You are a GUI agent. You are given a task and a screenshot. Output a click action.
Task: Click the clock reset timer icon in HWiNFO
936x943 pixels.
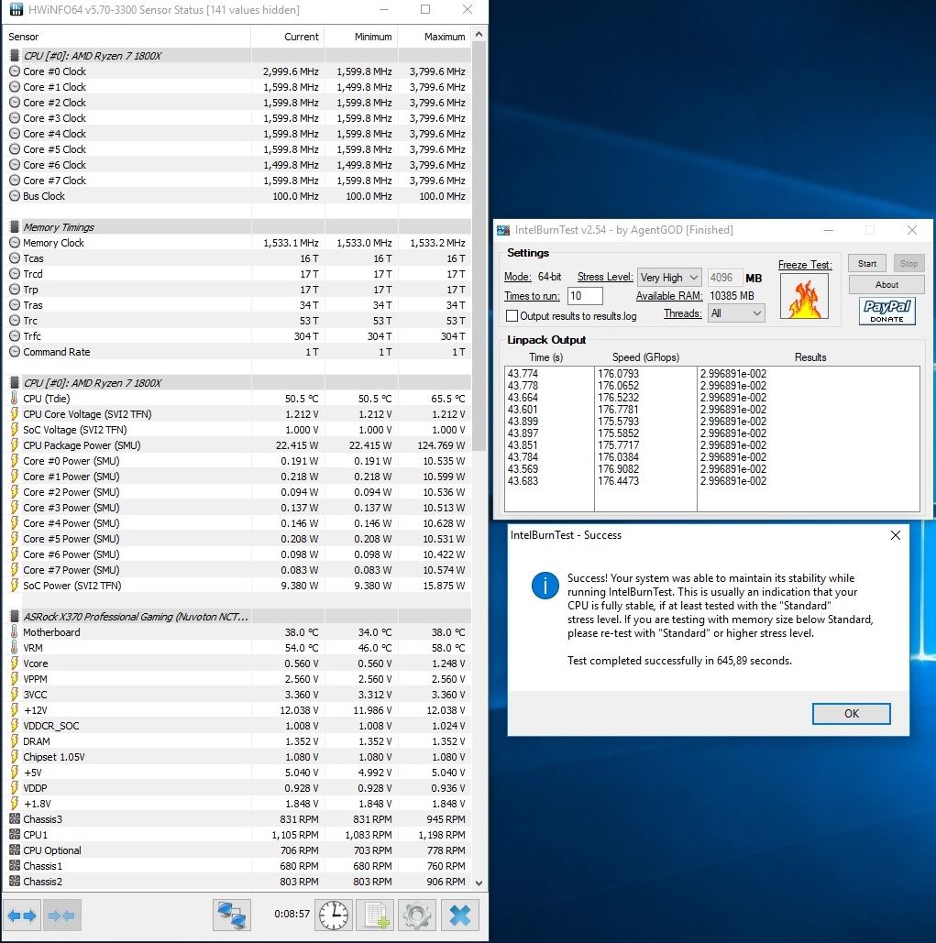point(334,916)
